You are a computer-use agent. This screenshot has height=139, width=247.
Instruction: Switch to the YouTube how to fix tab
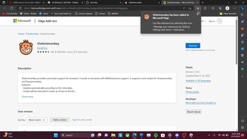point(27,3)
